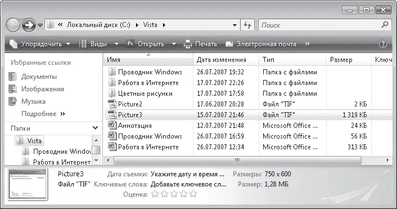This screenshot has width=397, height=209.
Task: Open recent pages dropdown beside navigation arrows
Action: pyautogui.click(x=40, y=25)
